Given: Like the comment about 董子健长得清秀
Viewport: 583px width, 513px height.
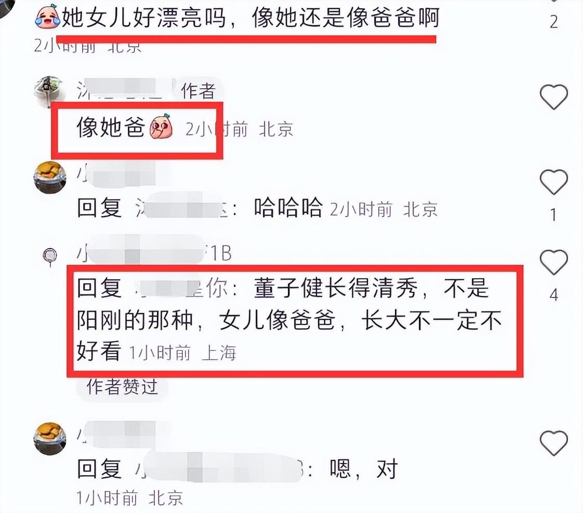Looking at the screenshot, I should tap(553, 262).
